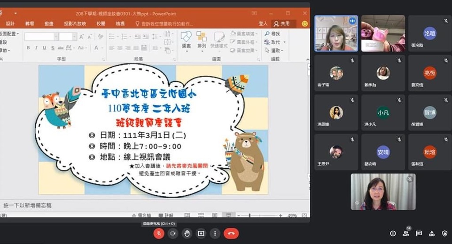
Task: Open the 轉場 ribbon tab
Action: (x=30, y=24)
